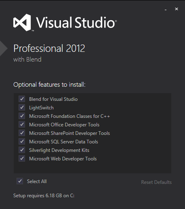Toggle Microsoft Office Developer Tools checkbox
The width and height of the screenshot is (185, 209).
tap(22, 124)
